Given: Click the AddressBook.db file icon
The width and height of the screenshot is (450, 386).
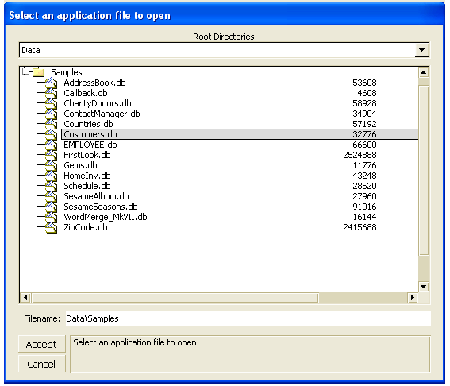Looking at the screenshot, I should click(x=51, y=83).
